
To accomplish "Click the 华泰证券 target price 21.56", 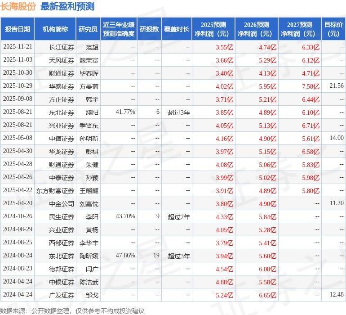I will 336,86.
